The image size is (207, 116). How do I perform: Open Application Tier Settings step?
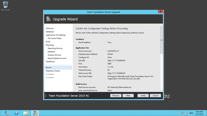point(56,35)
